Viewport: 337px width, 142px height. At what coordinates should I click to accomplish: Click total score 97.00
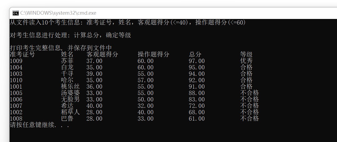[197, 61]
